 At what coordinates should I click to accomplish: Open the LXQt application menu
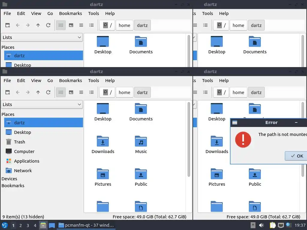click(5, 225)
